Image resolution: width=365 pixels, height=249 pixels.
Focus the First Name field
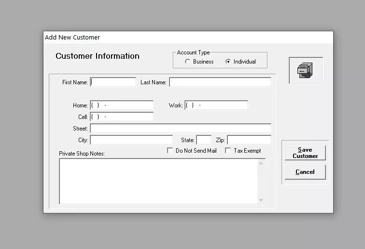point(113,82)
